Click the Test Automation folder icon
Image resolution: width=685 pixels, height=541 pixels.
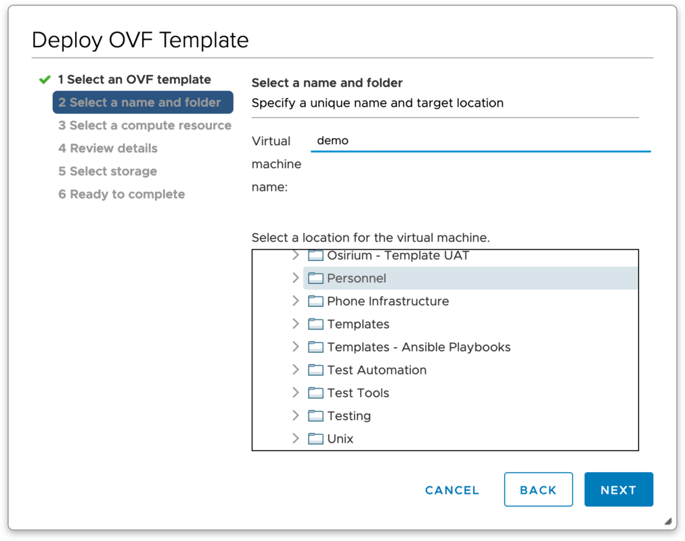coord(315,371)
